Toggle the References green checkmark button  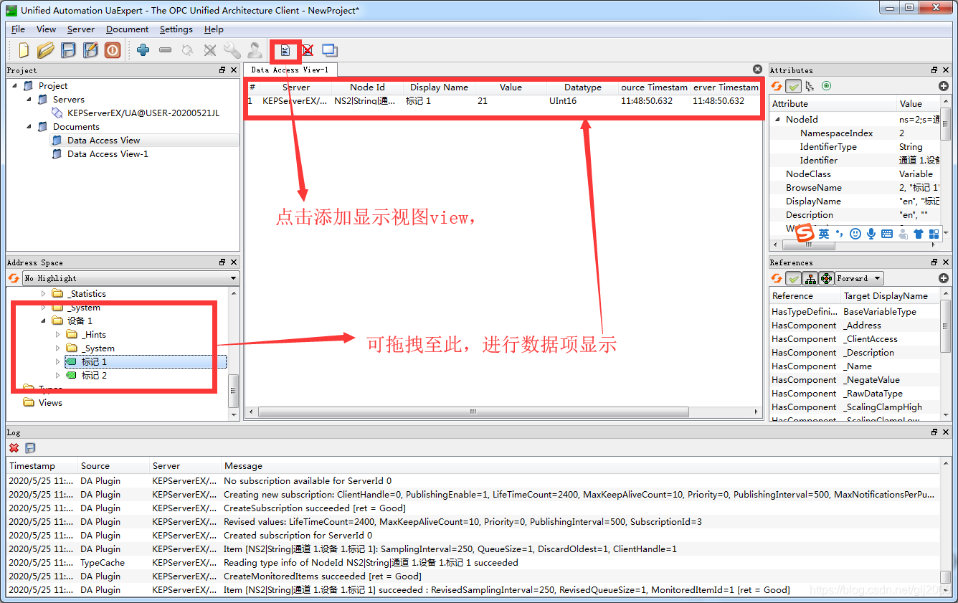coord(794,278)
